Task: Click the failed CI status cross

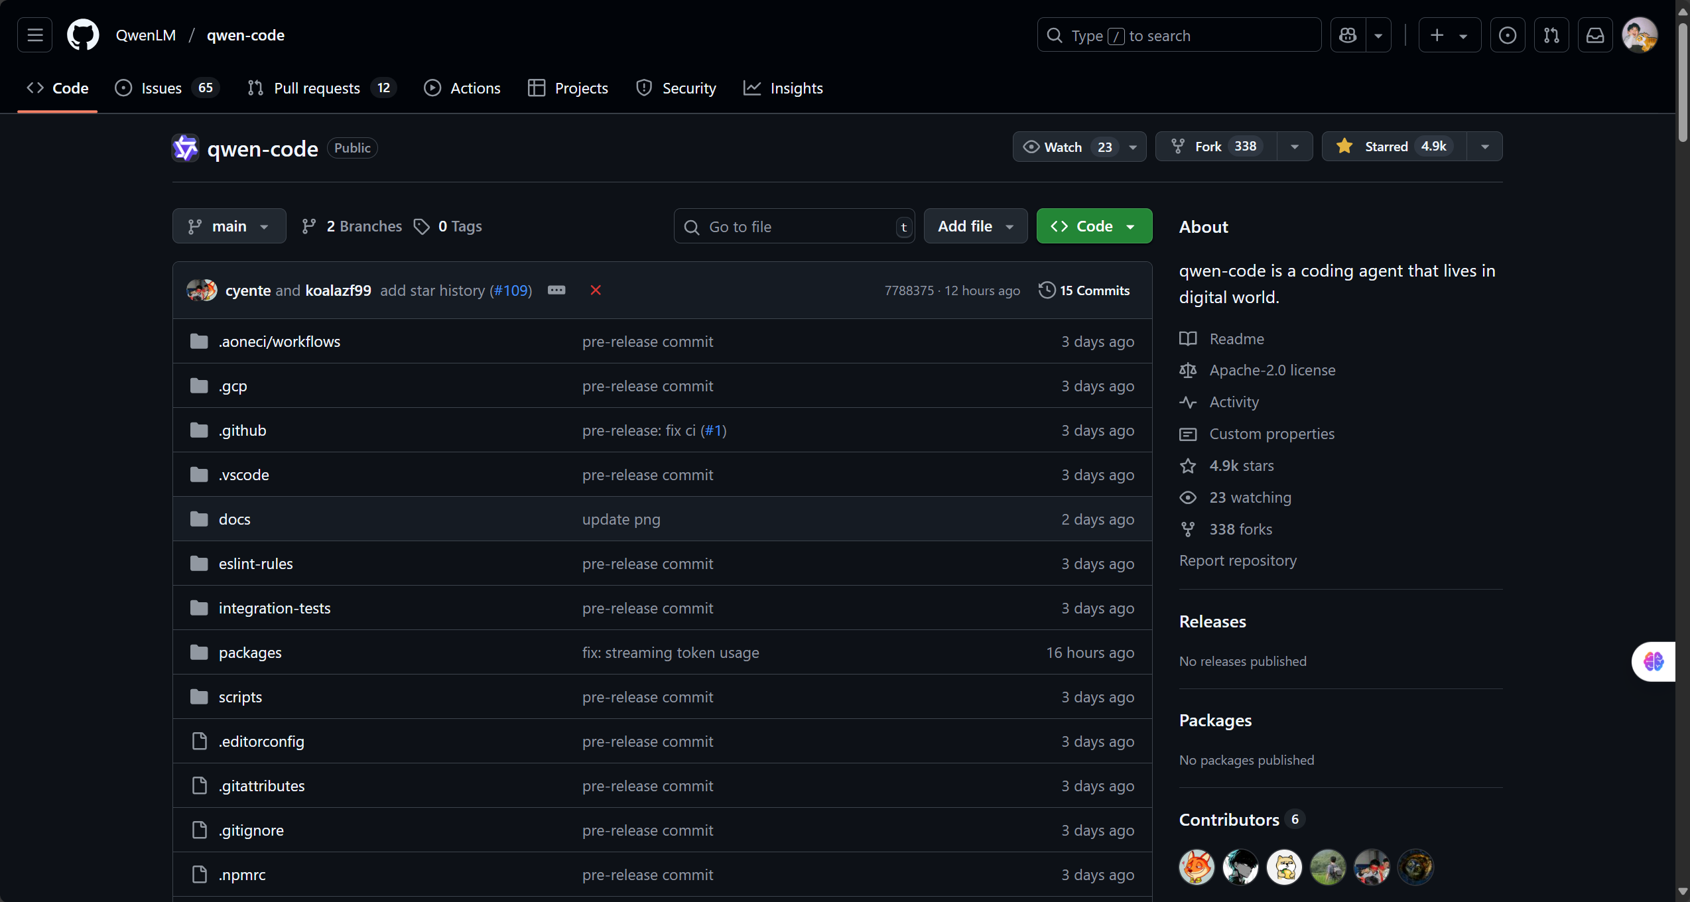Action: 596,290
